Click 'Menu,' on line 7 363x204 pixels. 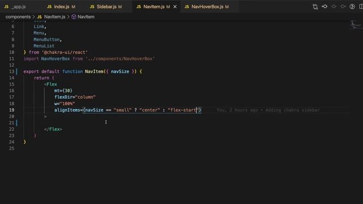point(40,33)
